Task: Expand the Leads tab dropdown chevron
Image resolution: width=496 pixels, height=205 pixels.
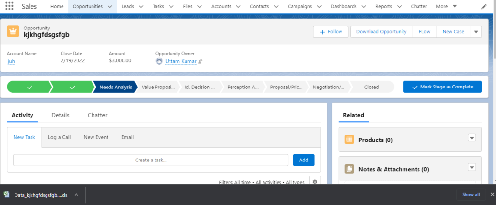Action: coord(141,6)
